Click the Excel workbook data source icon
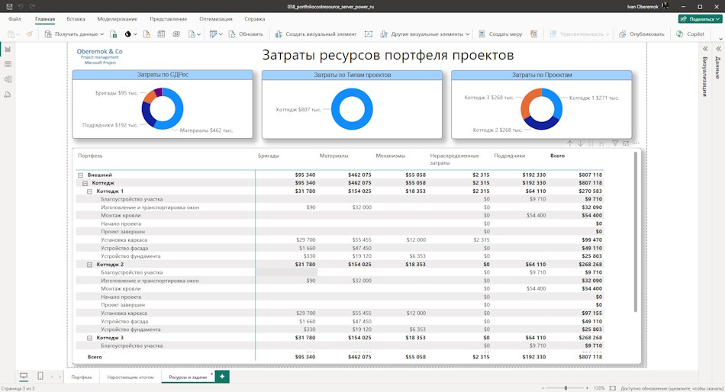Image resolution: width=725 pixels, height=392 pixels. click(x=114, y=34)
